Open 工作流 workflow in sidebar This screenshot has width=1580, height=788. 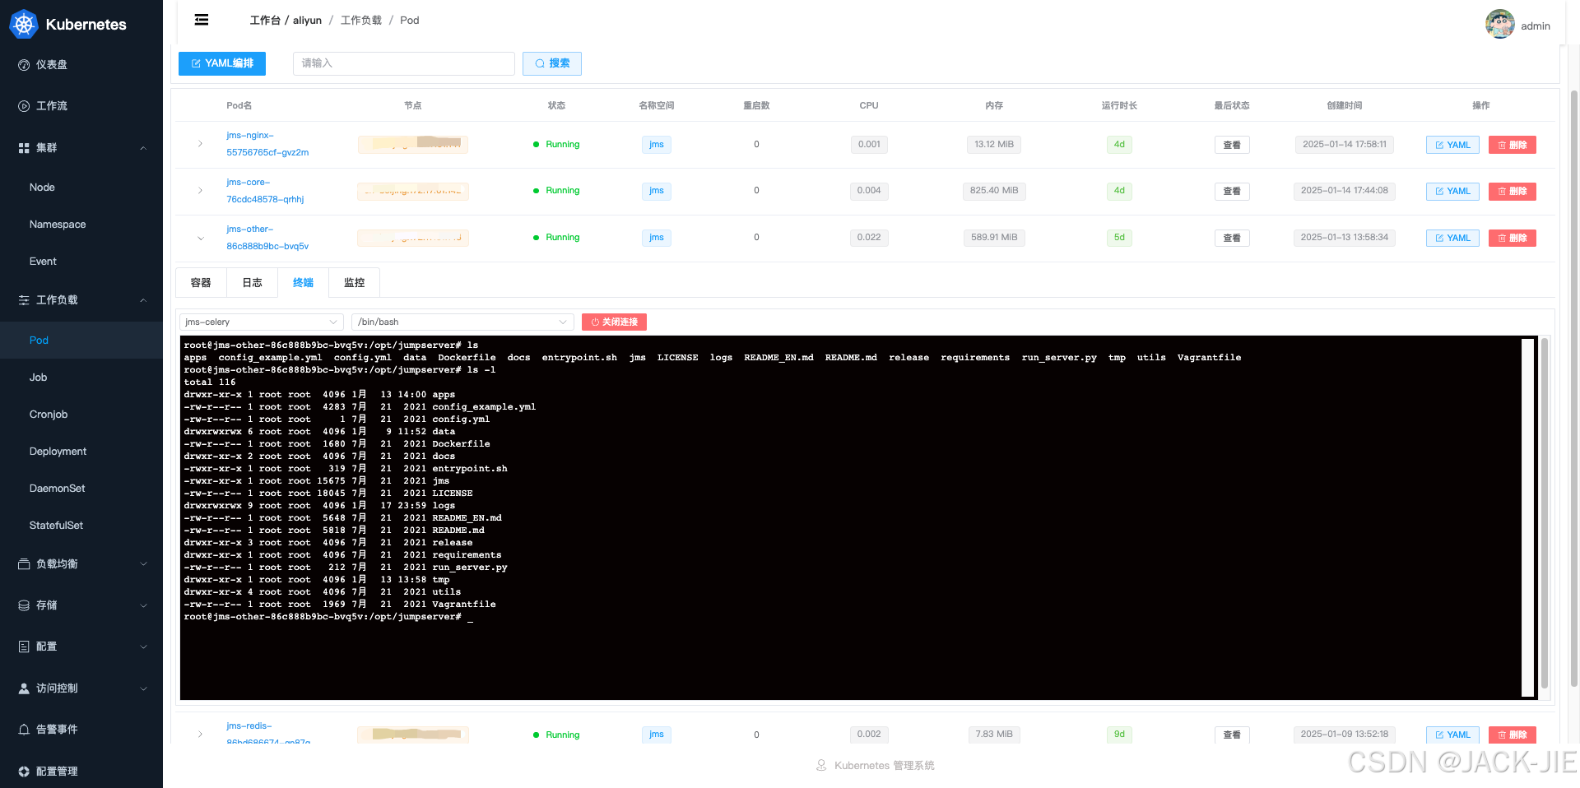coord(81,105)
